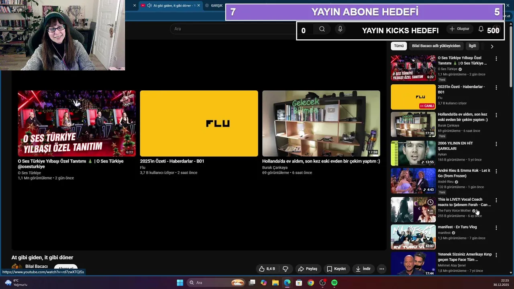Download video with the İndir button
Image resolution: width=514 pixels, height=289 pixels.
coord(363,269)
